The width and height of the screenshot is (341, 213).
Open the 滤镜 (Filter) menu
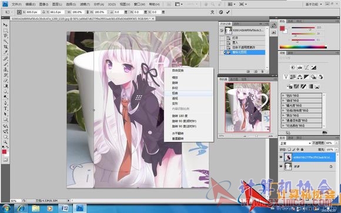coord(85,4)
